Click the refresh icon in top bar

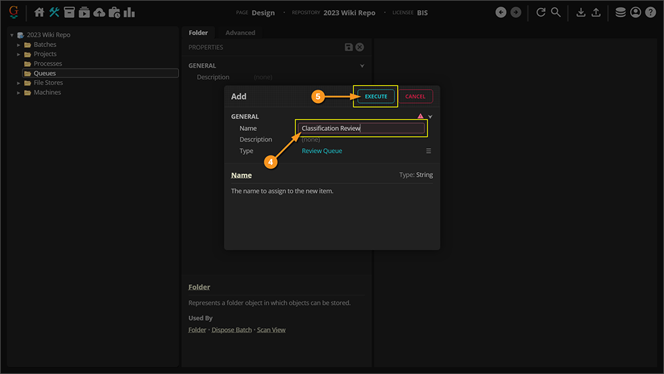click(541, 13)
